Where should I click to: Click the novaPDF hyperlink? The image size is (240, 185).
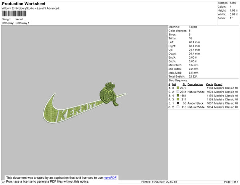coord(110,178)
